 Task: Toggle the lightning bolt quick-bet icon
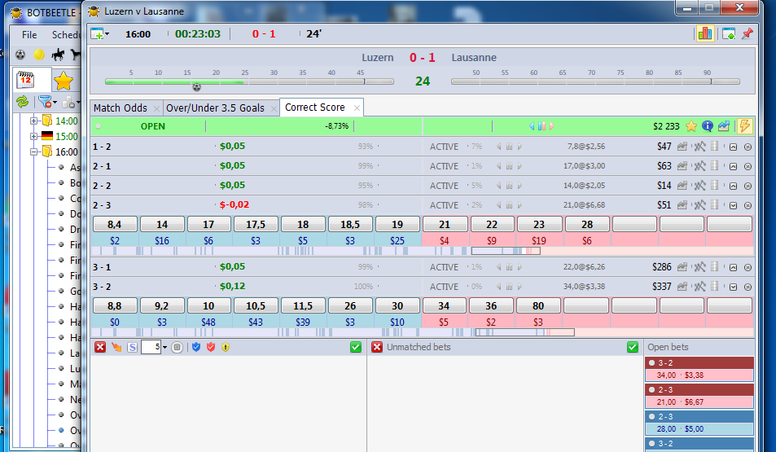pyautogui.click(x=744, y=126)
